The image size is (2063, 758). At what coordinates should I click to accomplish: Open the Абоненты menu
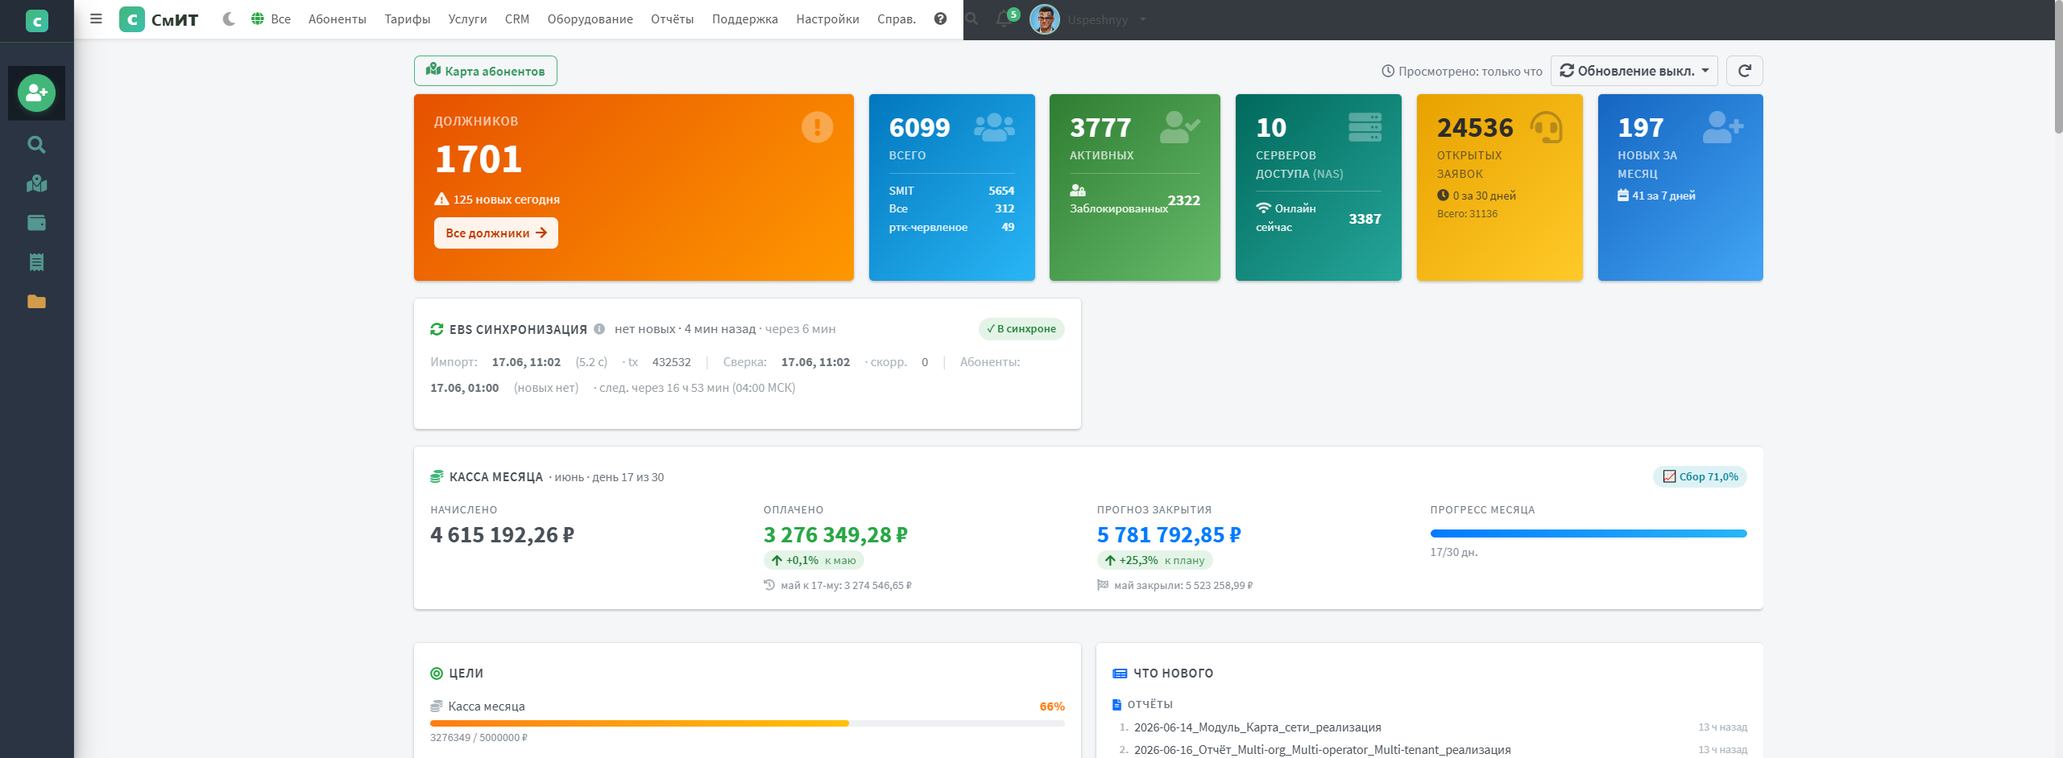338,19
